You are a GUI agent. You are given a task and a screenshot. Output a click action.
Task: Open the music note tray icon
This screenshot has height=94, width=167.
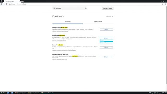coord(155,93)
